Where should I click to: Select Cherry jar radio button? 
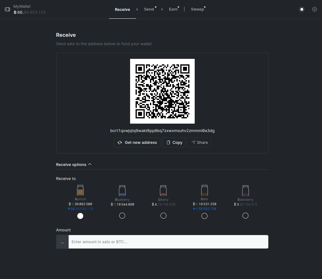coord(163,215)
